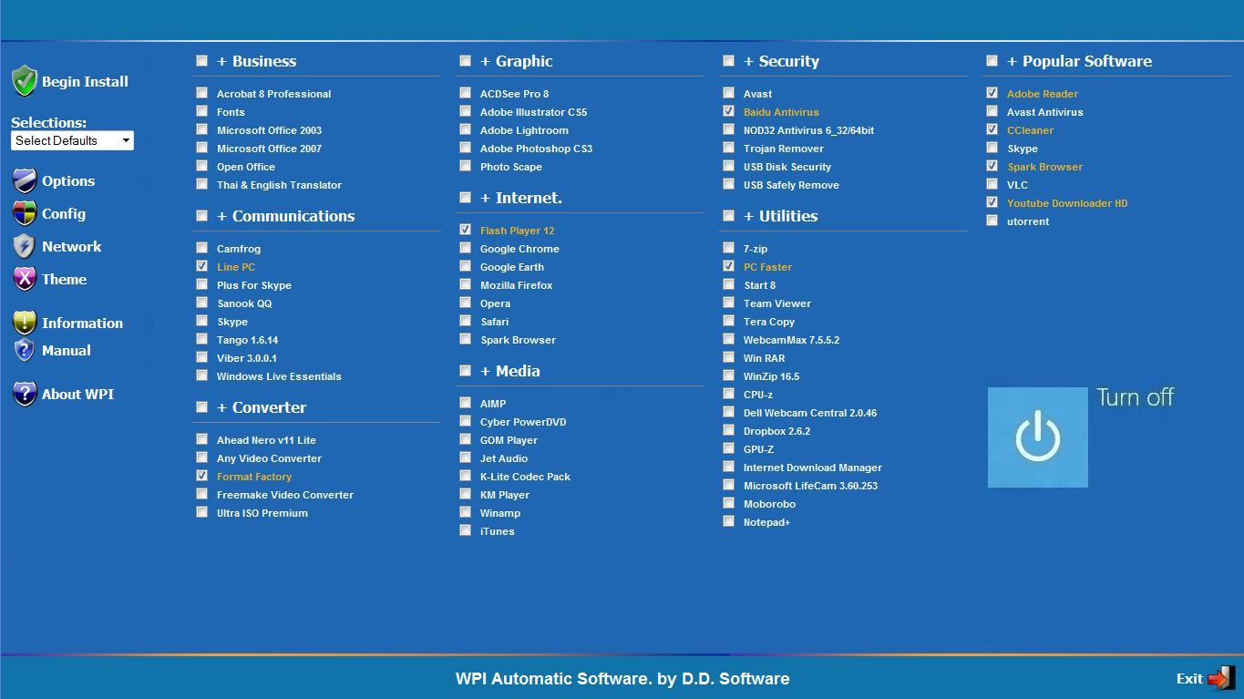Click the "Open Office" label
The width and height of the screenshot is (1244, 699).
tap(246, 167)
